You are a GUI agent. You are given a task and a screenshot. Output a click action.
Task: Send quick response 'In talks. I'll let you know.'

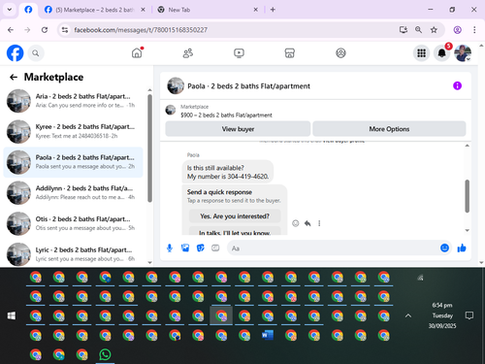(235, 231)
